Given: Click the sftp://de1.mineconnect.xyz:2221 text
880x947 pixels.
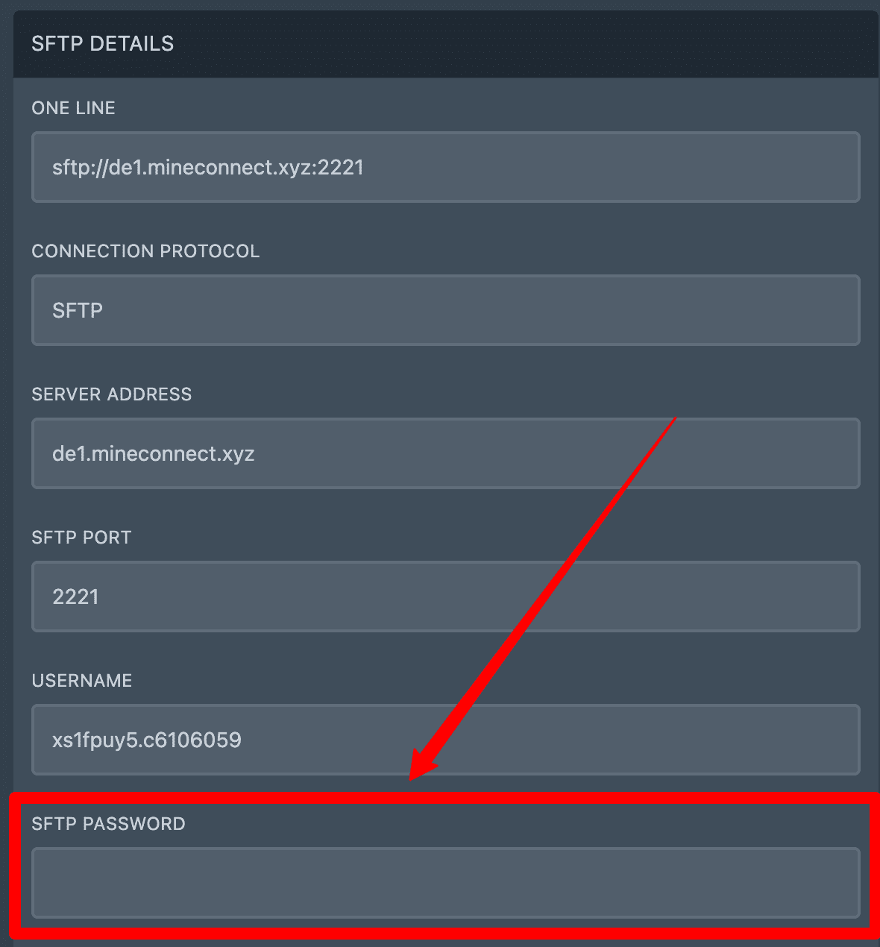Looking at the screenshot, I should click(x=208, y=168).
